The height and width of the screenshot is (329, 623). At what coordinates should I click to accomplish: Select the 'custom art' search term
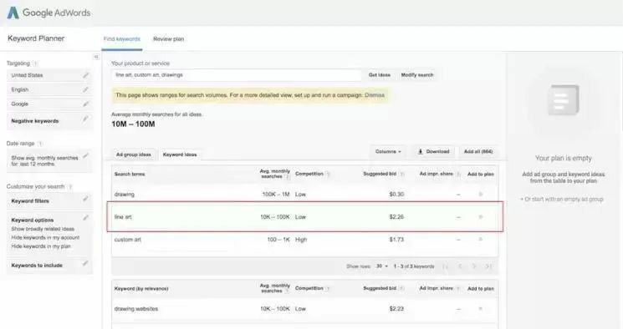(128, 240)
